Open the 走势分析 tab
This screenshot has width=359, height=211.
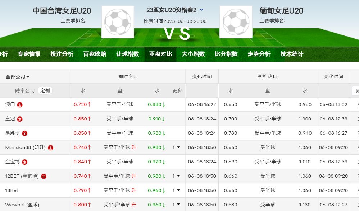point(259,54)
